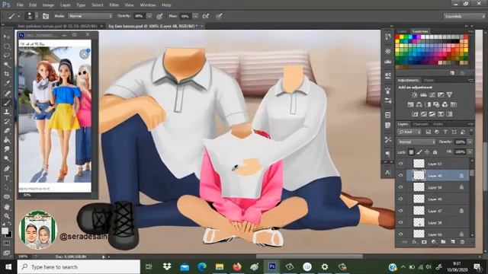This screenshot has height=274, width=488.
Task: Add a layer mask
Action: click(424, 242)
